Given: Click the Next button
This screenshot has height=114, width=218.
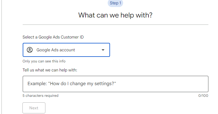Looking at the screenshot, I should pyautogui.click(x=34, y=108).
